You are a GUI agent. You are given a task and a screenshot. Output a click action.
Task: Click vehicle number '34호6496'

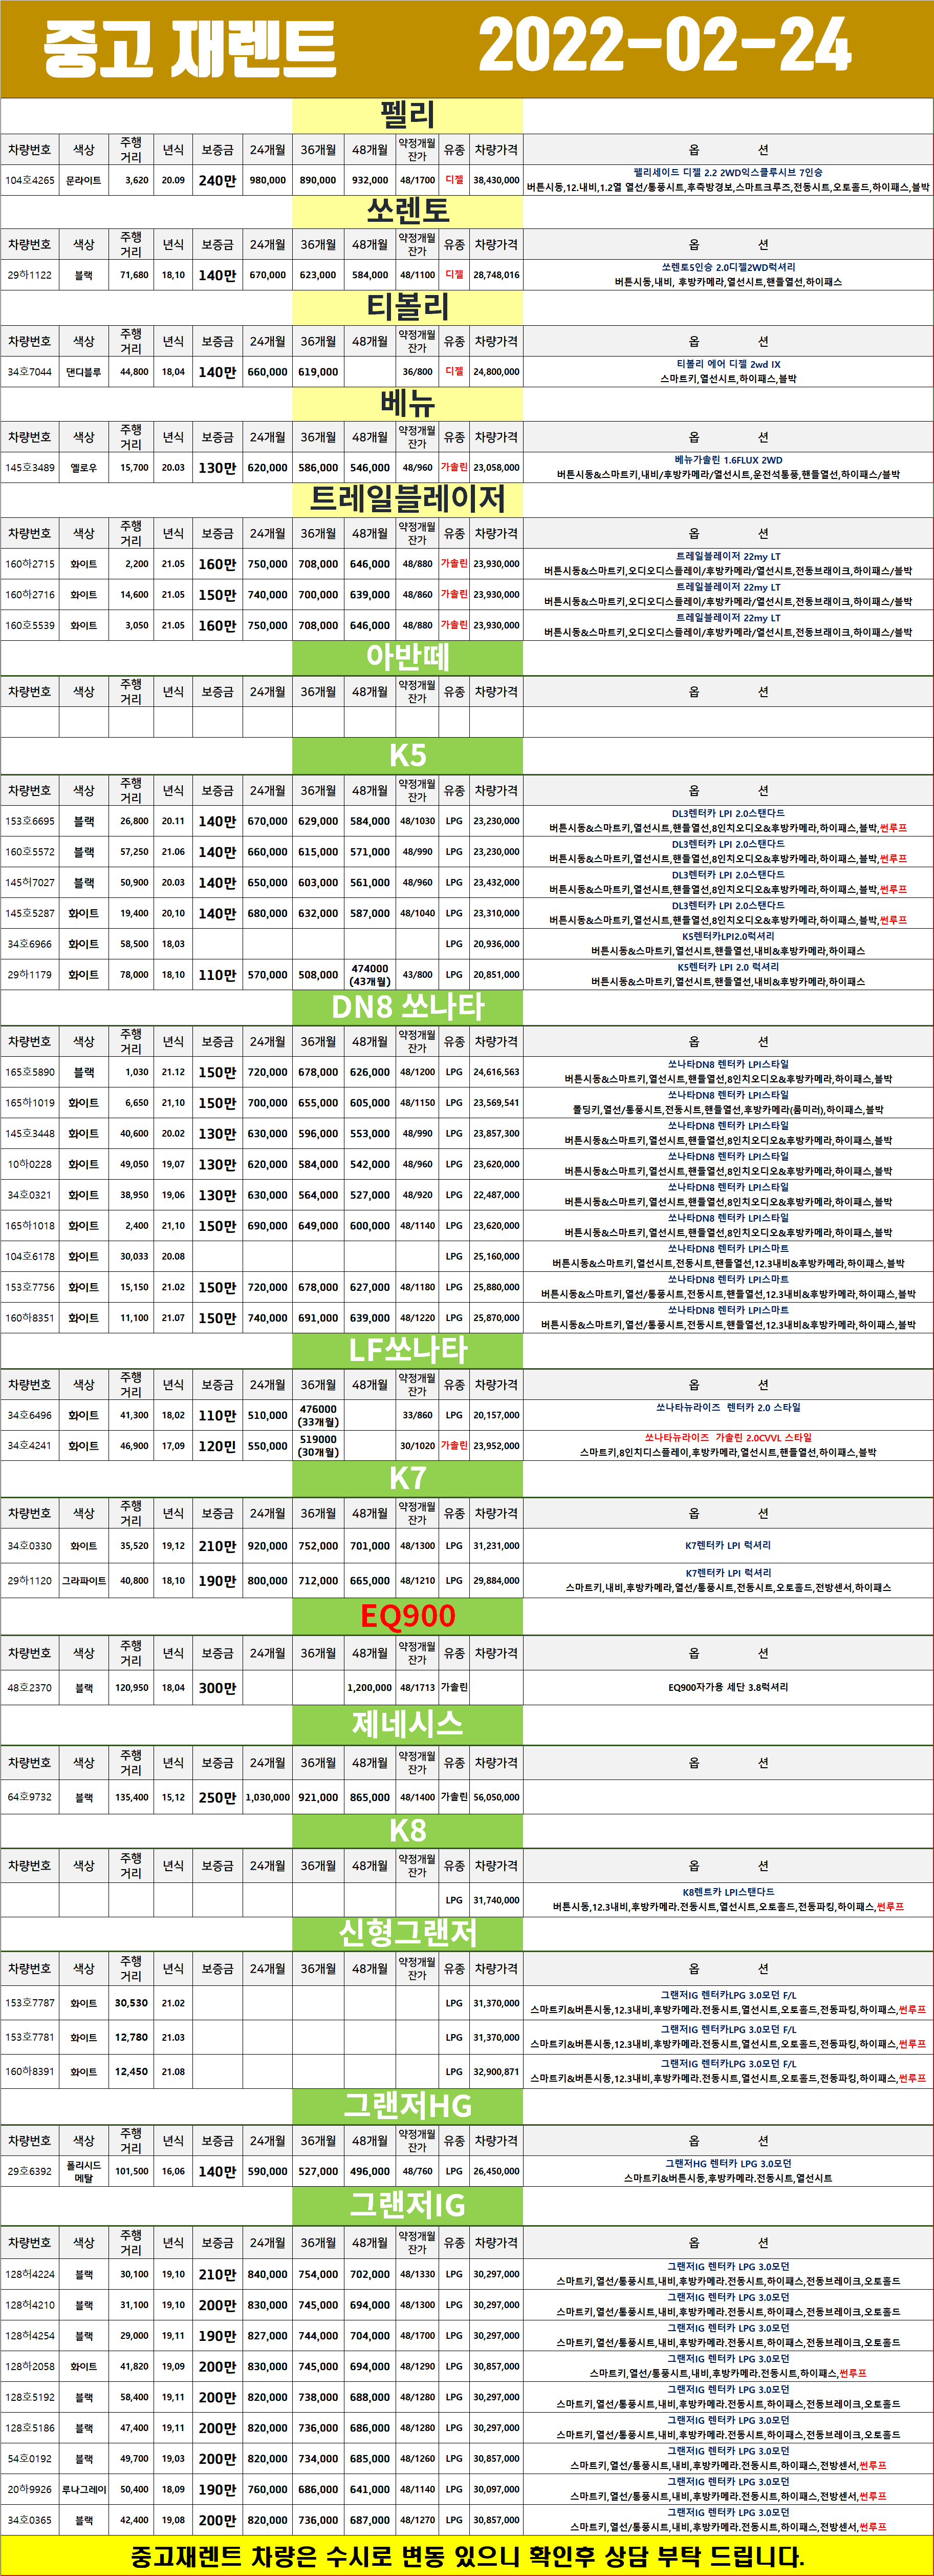(30, 1415)
